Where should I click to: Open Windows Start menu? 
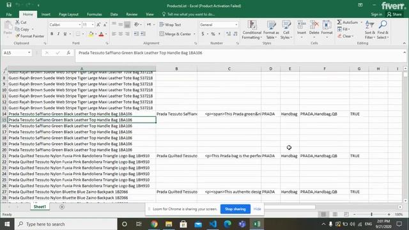click(7, 224)
